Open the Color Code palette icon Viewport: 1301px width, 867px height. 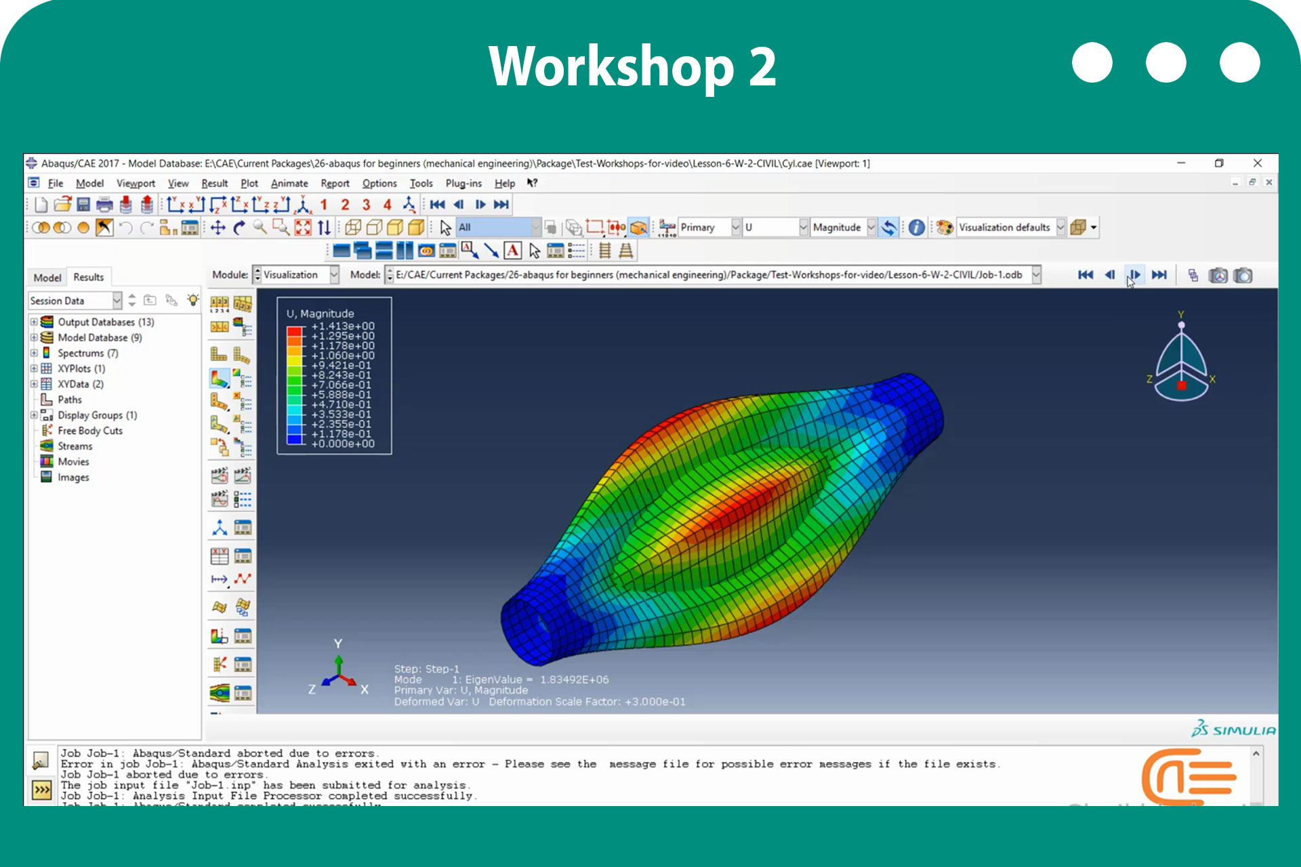[x=945, y=228]
